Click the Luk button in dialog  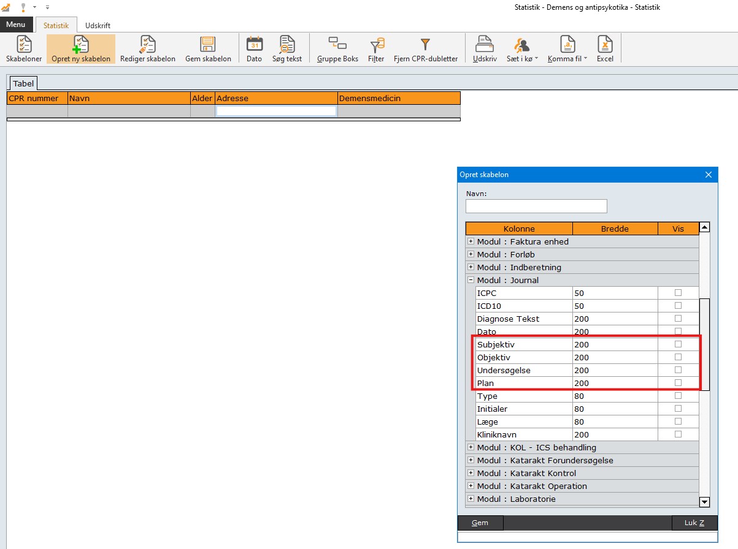click(x=694, y=523)
